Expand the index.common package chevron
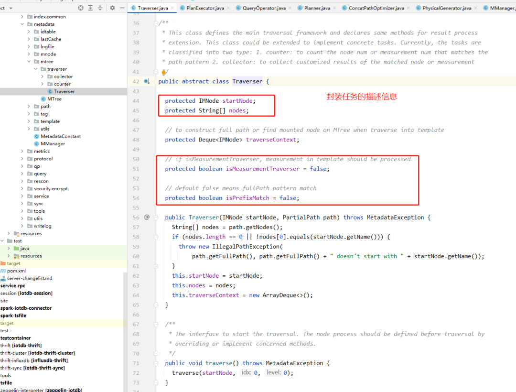 point(22,16)
